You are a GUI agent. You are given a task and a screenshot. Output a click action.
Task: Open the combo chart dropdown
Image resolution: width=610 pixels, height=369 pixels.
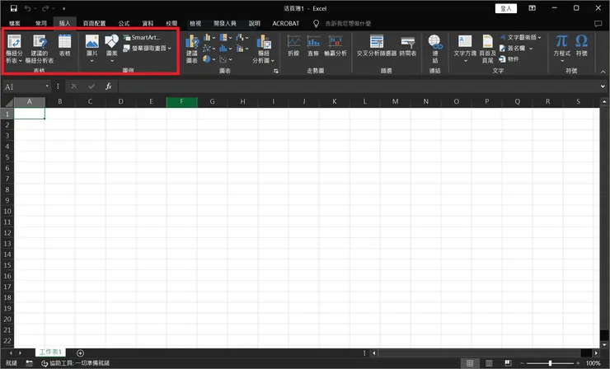coord(242,49)
